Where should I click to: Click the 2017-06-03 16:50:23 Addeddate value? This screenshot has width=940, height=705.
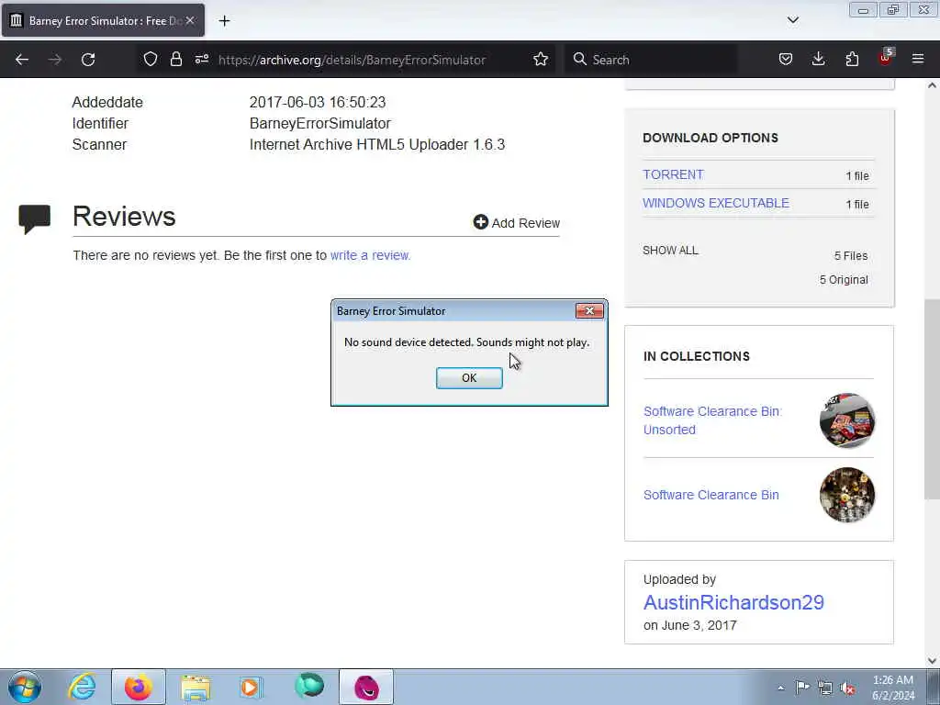click(318, 103)
